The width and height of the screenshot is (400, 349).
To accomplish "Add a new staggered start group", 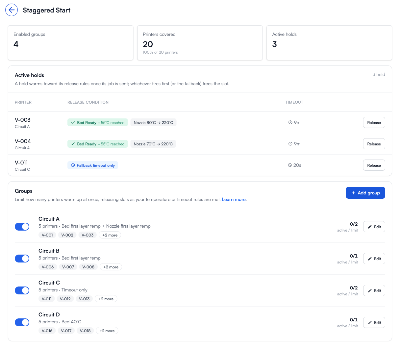I will pos(365,193).
